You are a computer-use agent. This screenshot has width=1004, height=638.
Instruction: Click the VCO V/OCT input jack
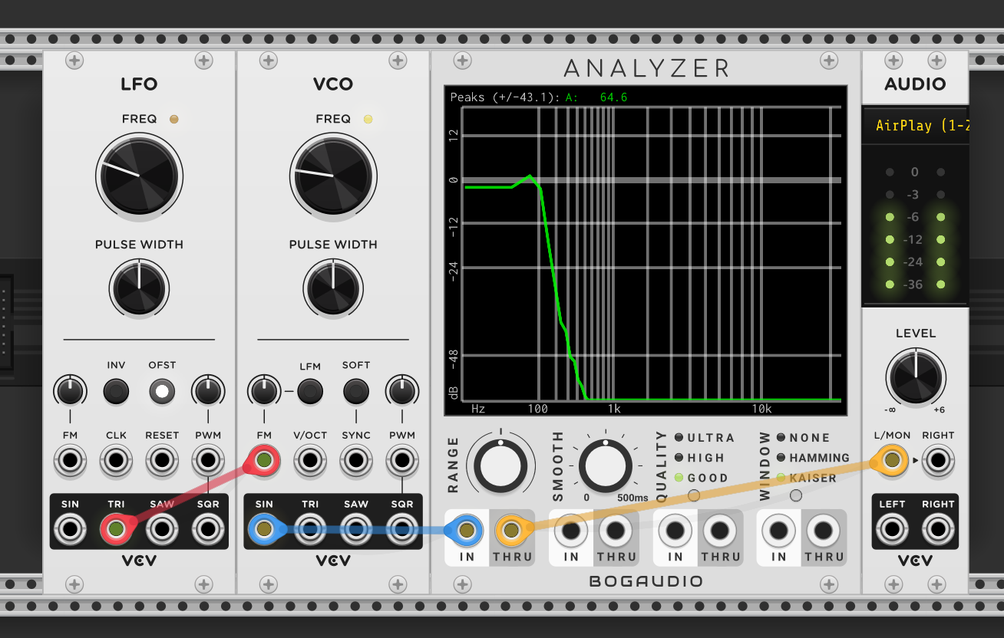(x=310, y=461)
